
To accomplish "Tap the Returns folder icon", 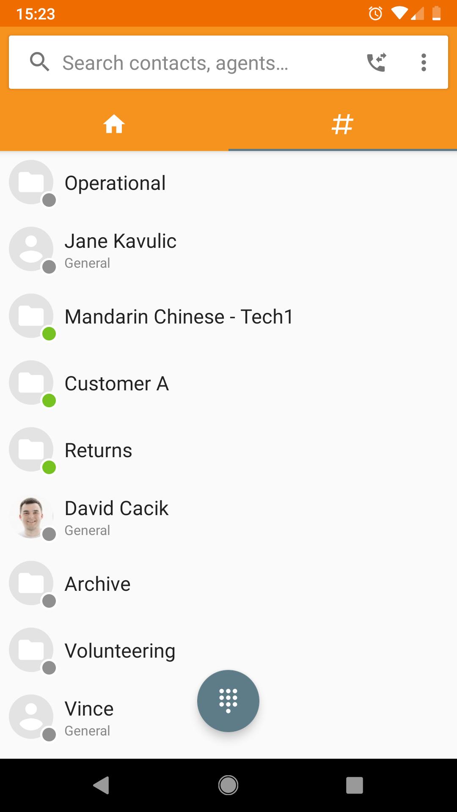I will click(x=31, y=450).
